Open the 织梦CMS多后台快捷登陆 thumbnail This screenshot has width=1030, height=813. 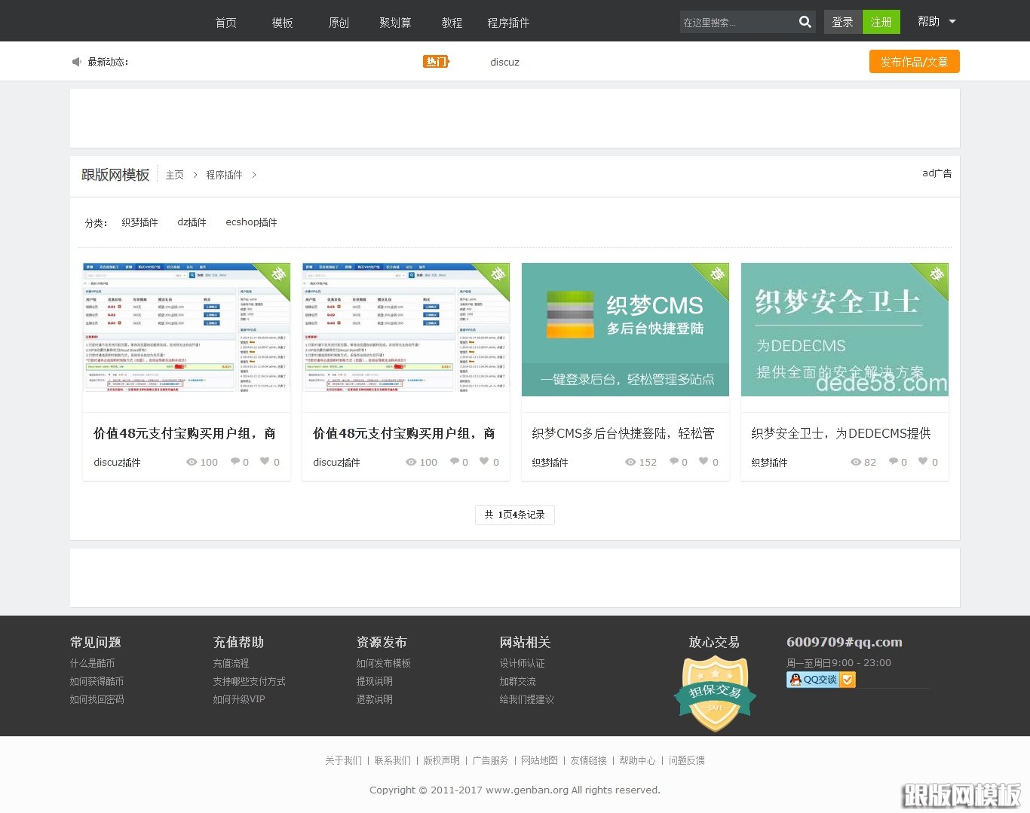pyautogui.click(x=625, y=329)
